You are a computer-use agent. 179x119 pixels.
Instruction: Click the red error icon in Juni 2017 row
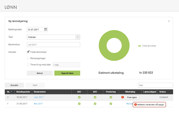point(122,97)
